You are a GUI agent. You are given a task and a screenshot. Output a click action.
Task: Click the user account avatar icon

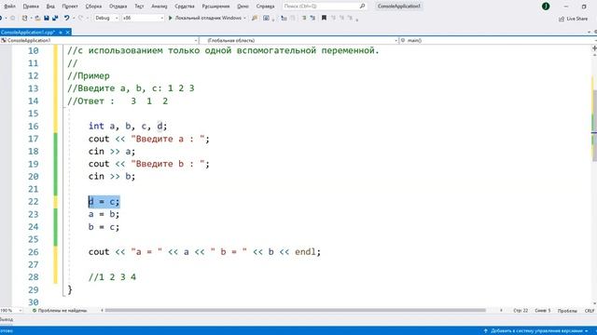click(546, 7)
